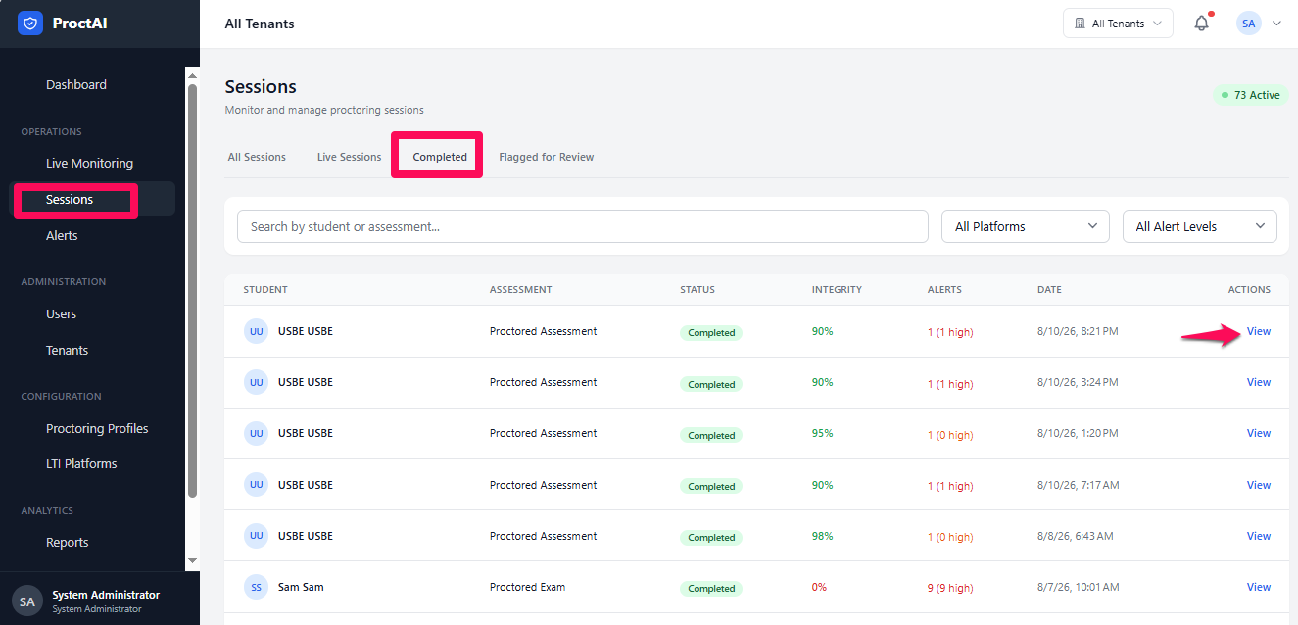The width and height of the screenshot is (1298, 625).
Task: Open the notifications bell icon
Action: [x=1202, y=24]
